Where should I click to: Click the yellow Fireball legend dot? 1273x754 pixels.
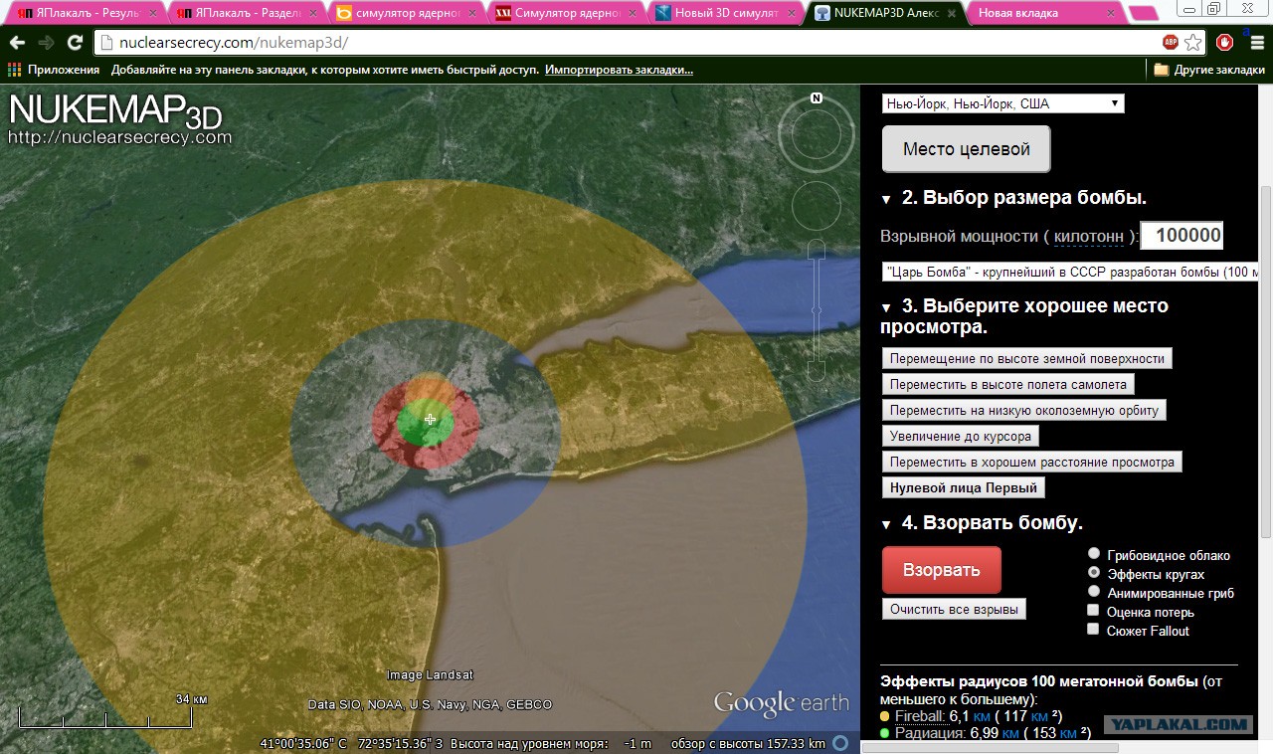(x=885, y=715)
